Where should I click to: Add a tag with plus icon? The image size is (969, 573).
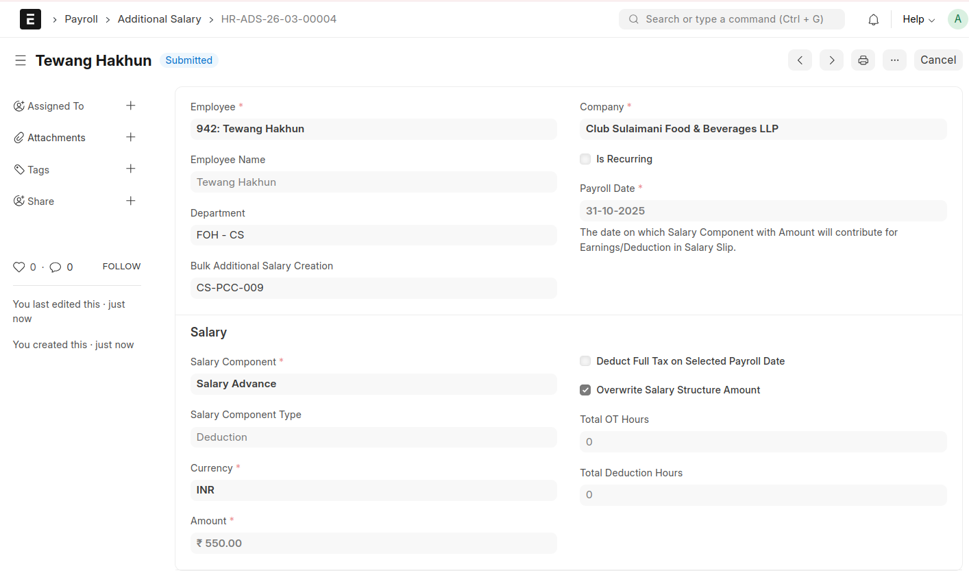click(x=131, y=169)
